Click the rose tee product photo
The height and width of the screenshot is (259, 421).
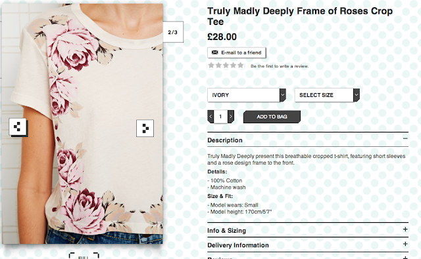tap(82, 123)
